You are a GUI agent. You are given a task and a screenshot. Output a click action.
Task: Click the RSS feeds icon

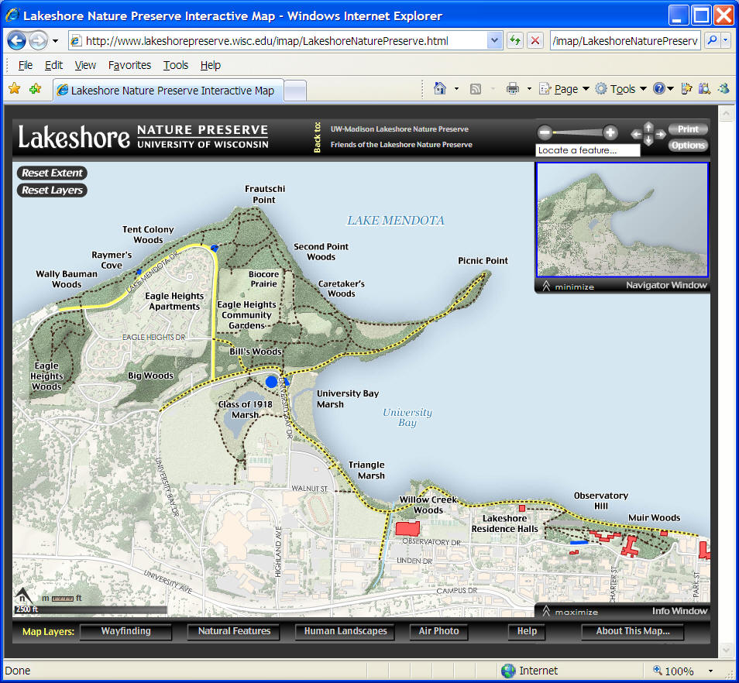point(476,88)
